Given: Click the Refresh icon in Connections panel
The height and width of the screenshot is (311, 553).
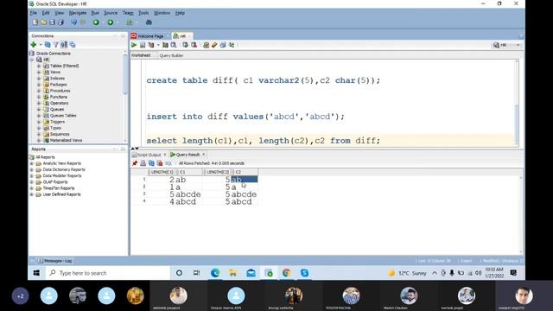Looking at the screenshot, I should point(48,44).
